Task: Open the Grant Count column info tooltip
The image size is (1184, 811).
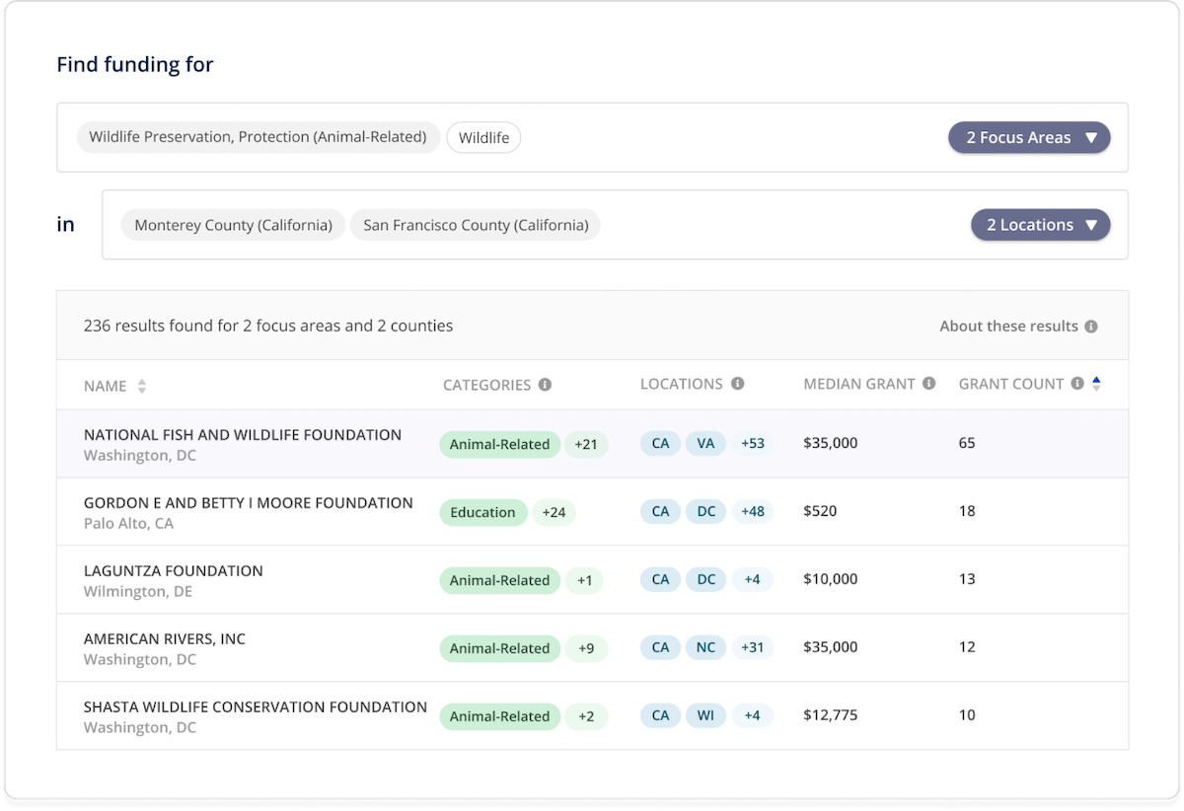Action: (x=1077, y=384)
